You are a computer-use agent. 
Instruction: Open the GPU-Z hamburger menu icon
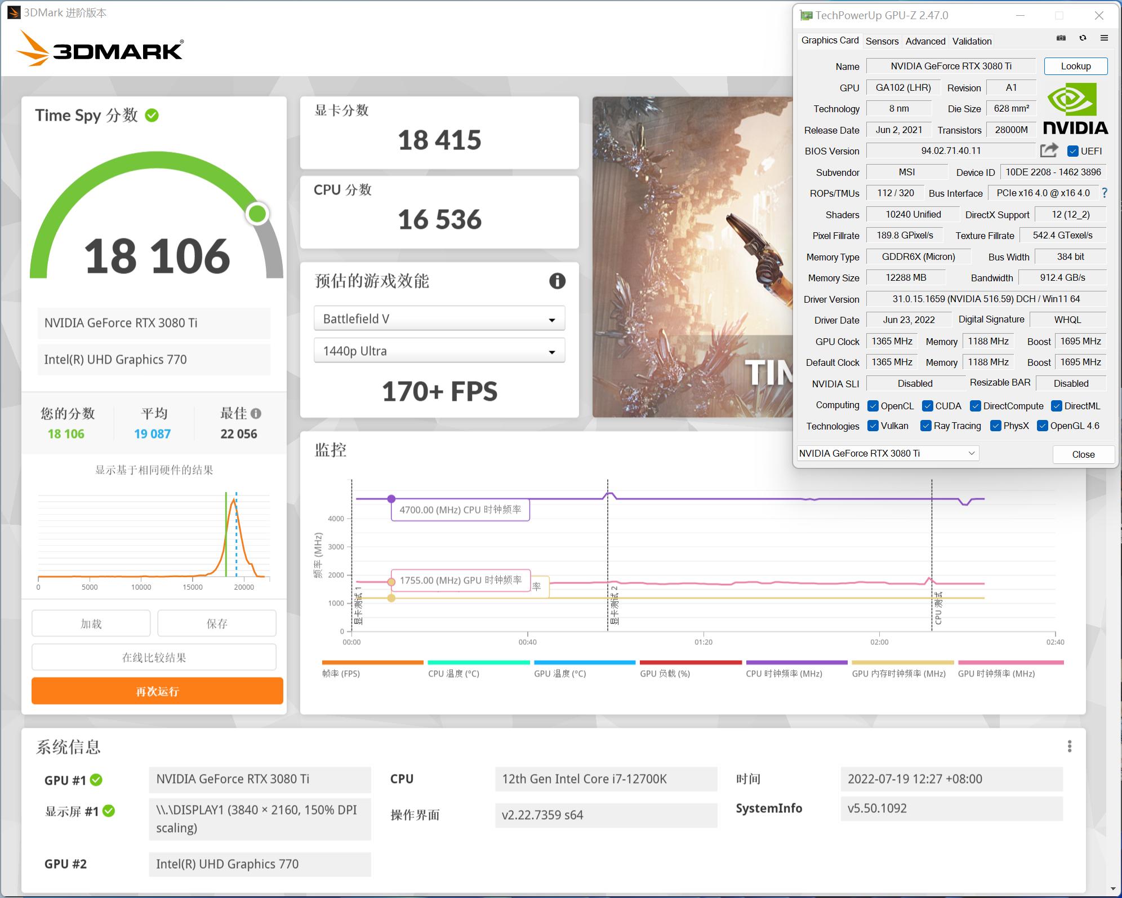[x=1104, y=38]
